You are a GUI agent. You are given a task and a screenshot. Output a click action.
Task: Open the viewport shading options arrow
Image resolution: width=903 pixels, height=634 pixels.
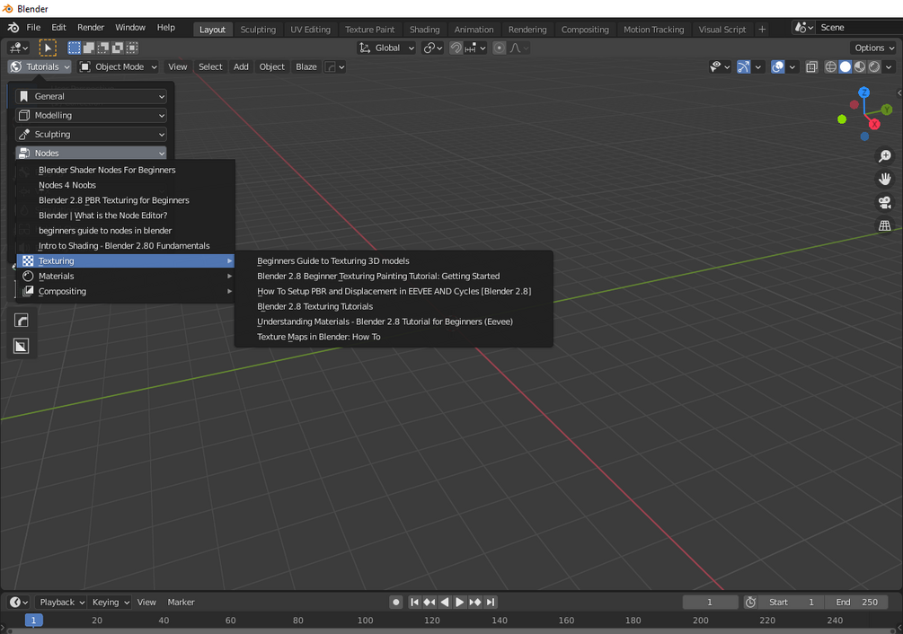click(890, 66)
